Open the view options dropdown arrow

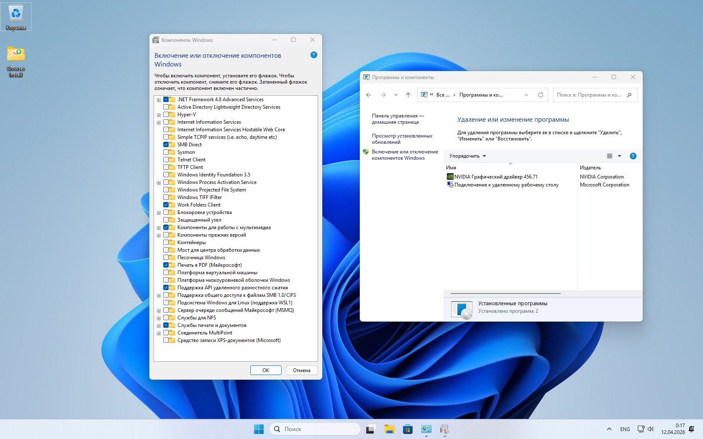pos(619,156)
